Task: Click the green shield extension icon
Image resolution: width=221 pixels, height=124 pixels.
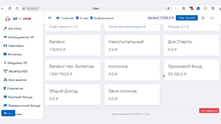Action: click(x=205, y=8)
